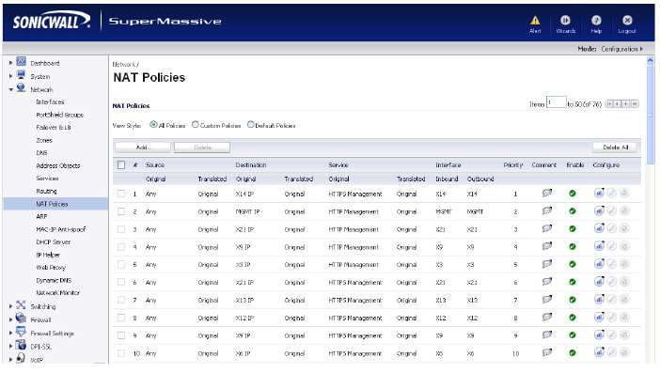Click Firewall icon in sidebar
Image resolution: width=660 pixels, height=373 pixels.
[x=21, y=318]
